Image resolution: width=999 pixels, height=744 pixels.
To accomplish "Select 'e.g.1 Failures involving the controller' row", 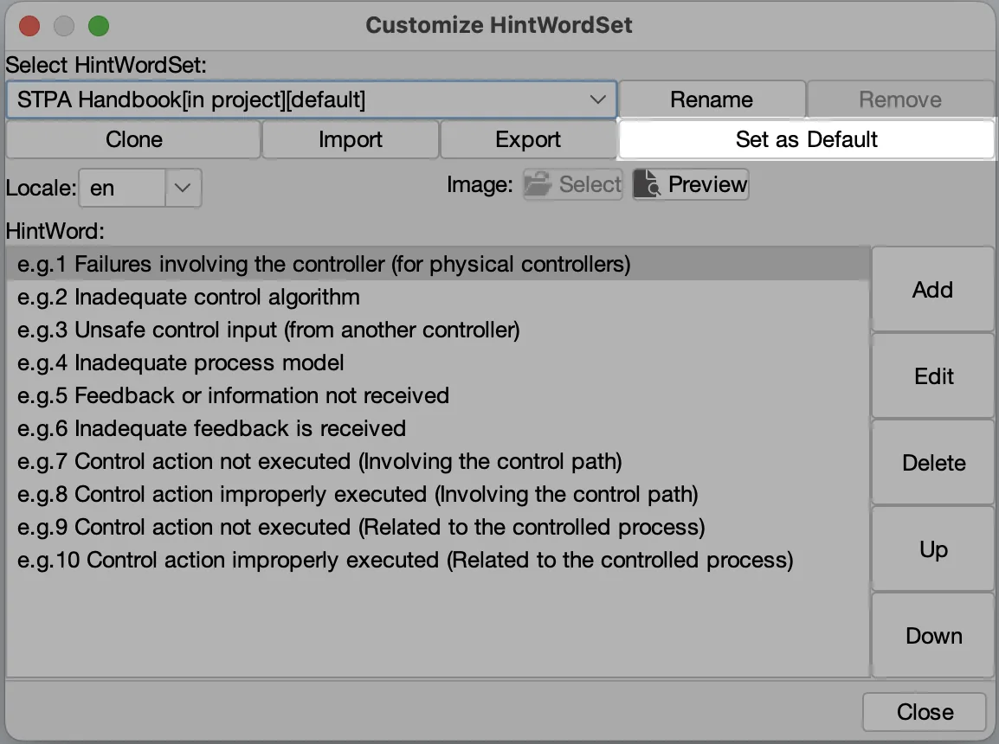I will pyautogui.click(x=438, y=264).
